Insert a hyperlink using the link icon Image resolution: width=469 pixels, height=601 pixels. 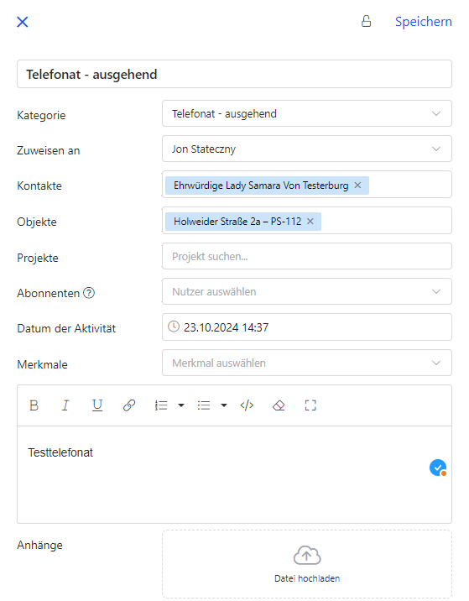tap(129, 405)
